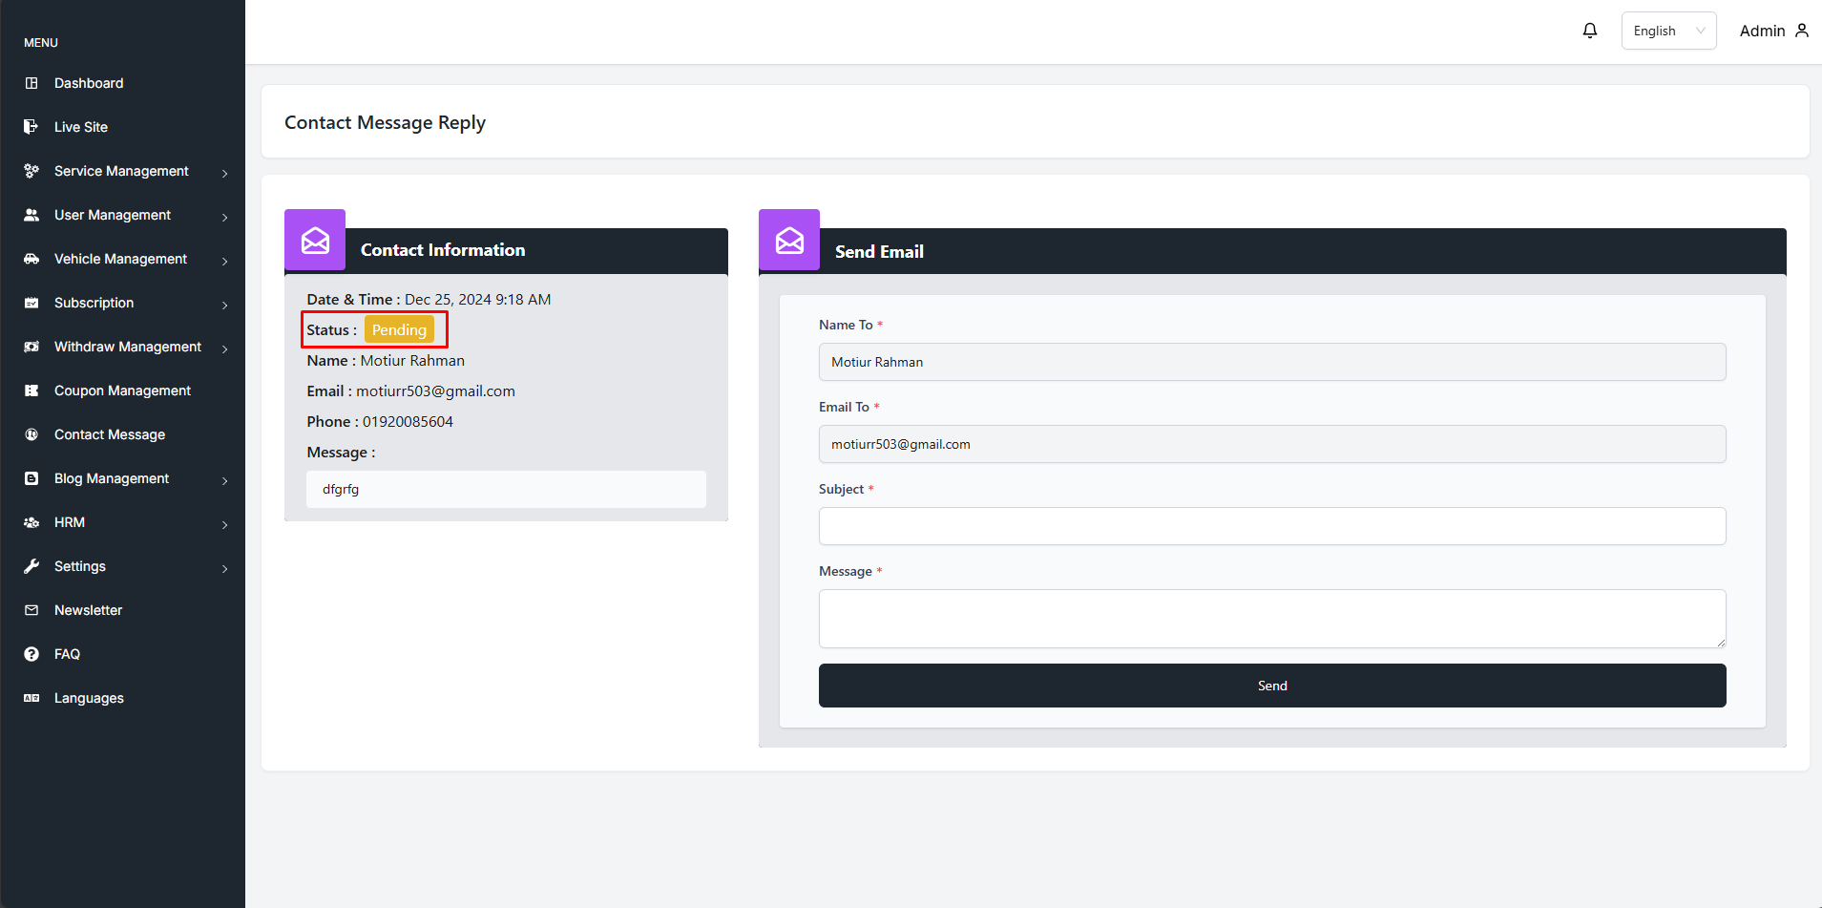Click the Service Management icon

[31, 171]
